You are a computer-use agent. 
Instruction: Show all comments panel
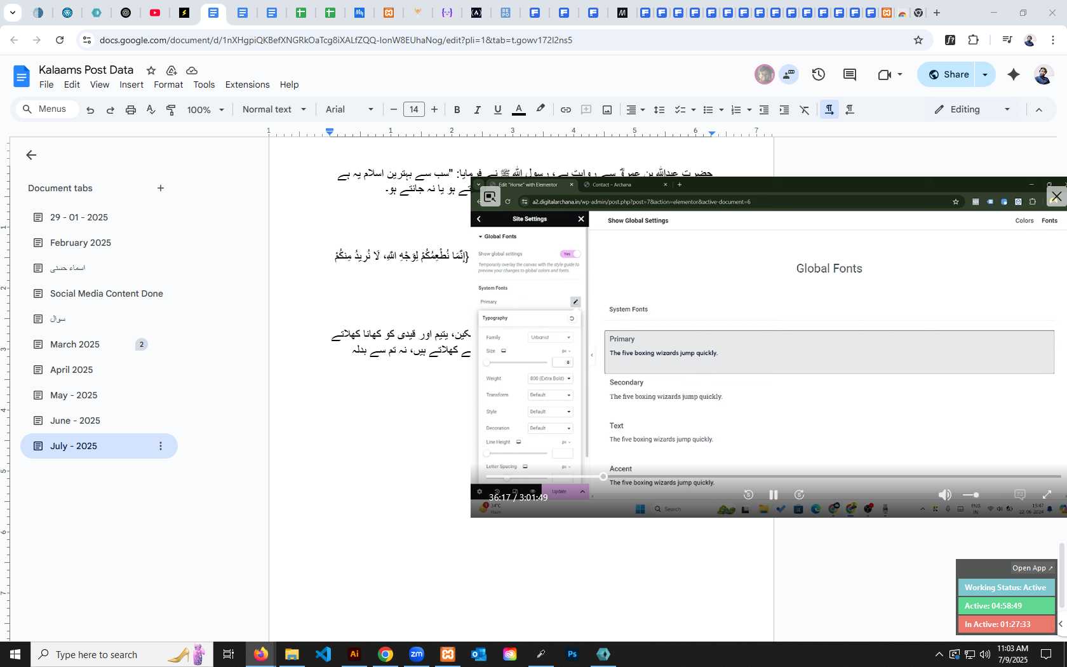pyautogui.click(x=850, y=74)
